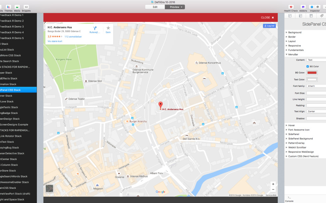Expand the Custom CSS (Nerd Feature) section
326x203 pixels.
[286, 156]
